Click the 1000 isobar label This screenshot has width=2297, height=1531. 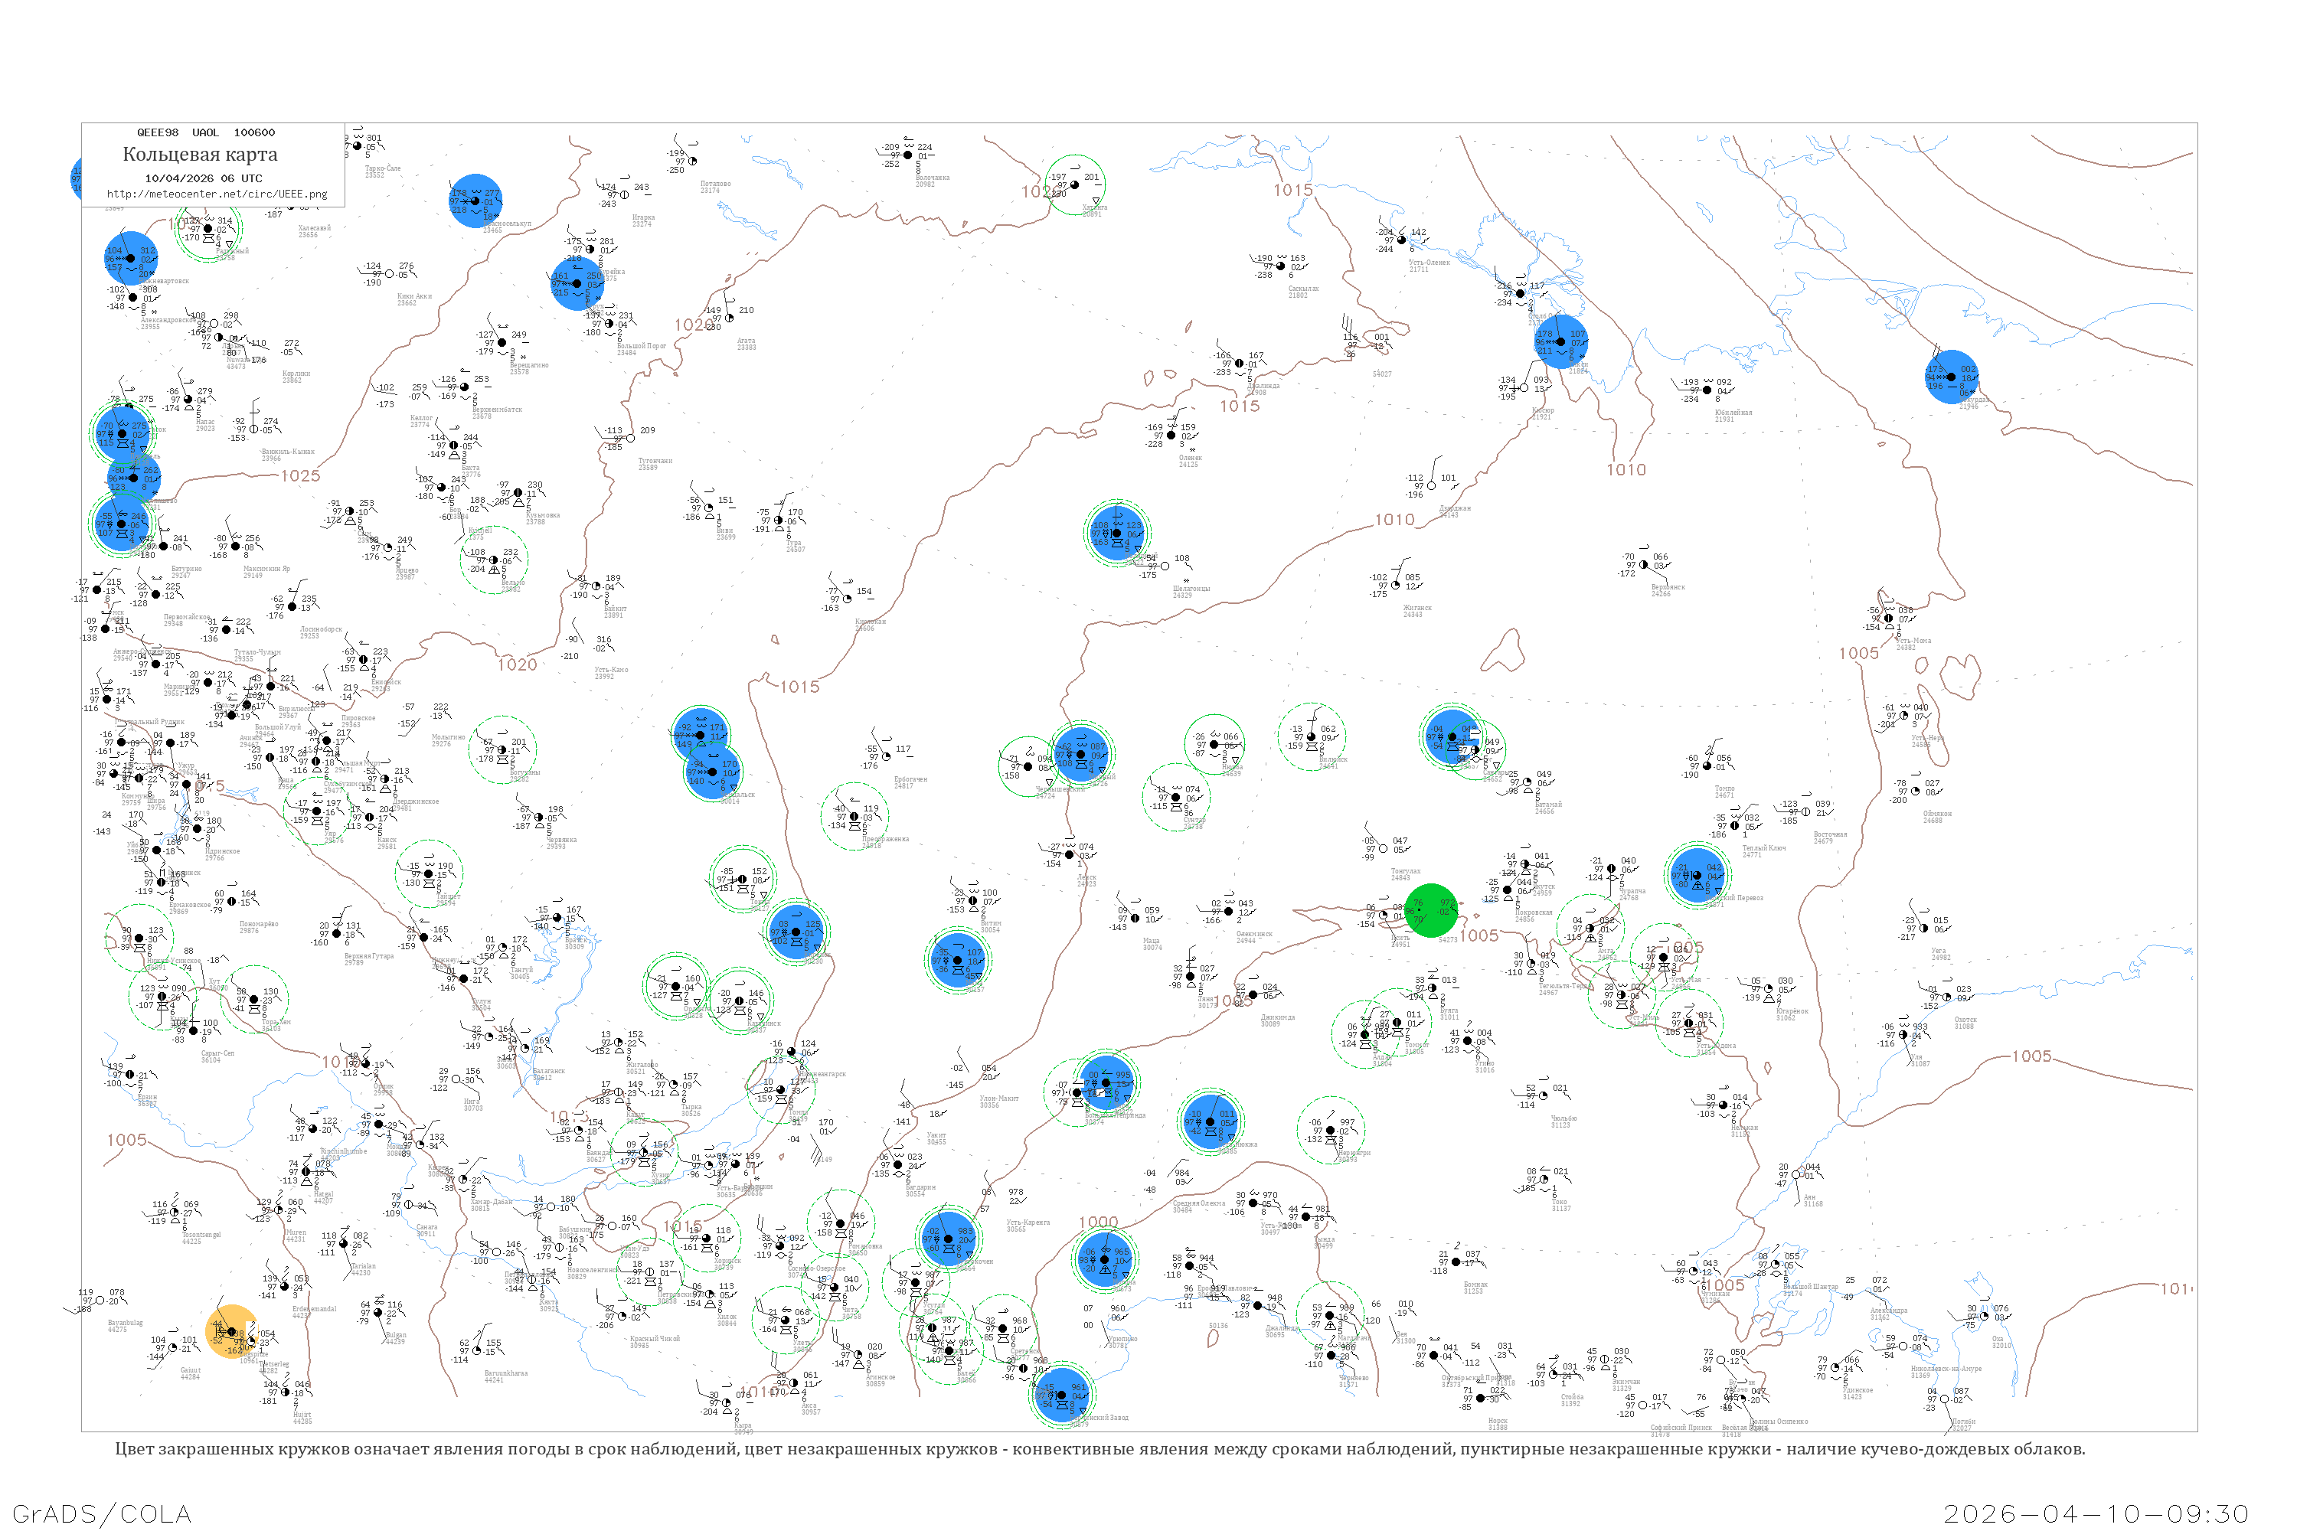(x=1098, y=1223)
